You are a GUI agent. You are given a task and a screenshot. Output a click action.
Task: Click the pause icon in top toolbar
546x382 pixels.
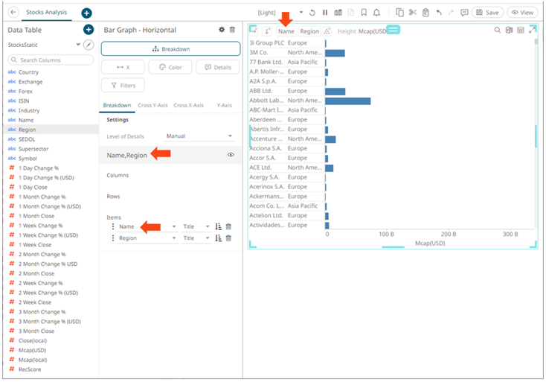[x=325, y=13]
